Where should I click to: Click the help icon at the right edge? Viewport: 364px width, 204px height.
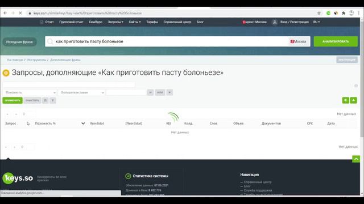pyautogui.click(x=356, y=86)
